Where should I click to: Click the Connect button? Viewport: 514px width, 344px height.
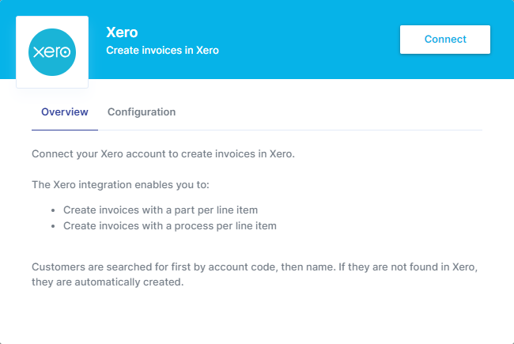[x=445, y=40]
